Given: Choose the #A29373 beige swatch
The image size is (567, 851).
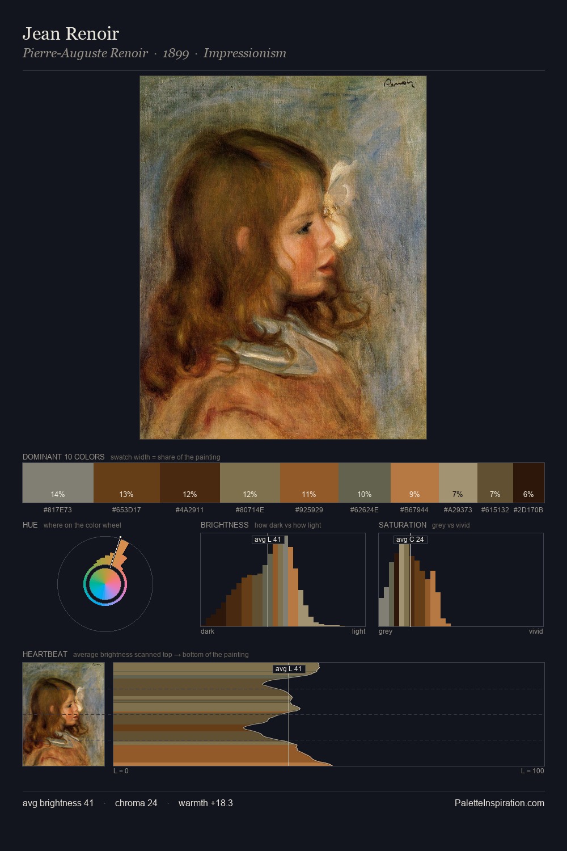Looking at the screenshot, I should coord(458,483).
